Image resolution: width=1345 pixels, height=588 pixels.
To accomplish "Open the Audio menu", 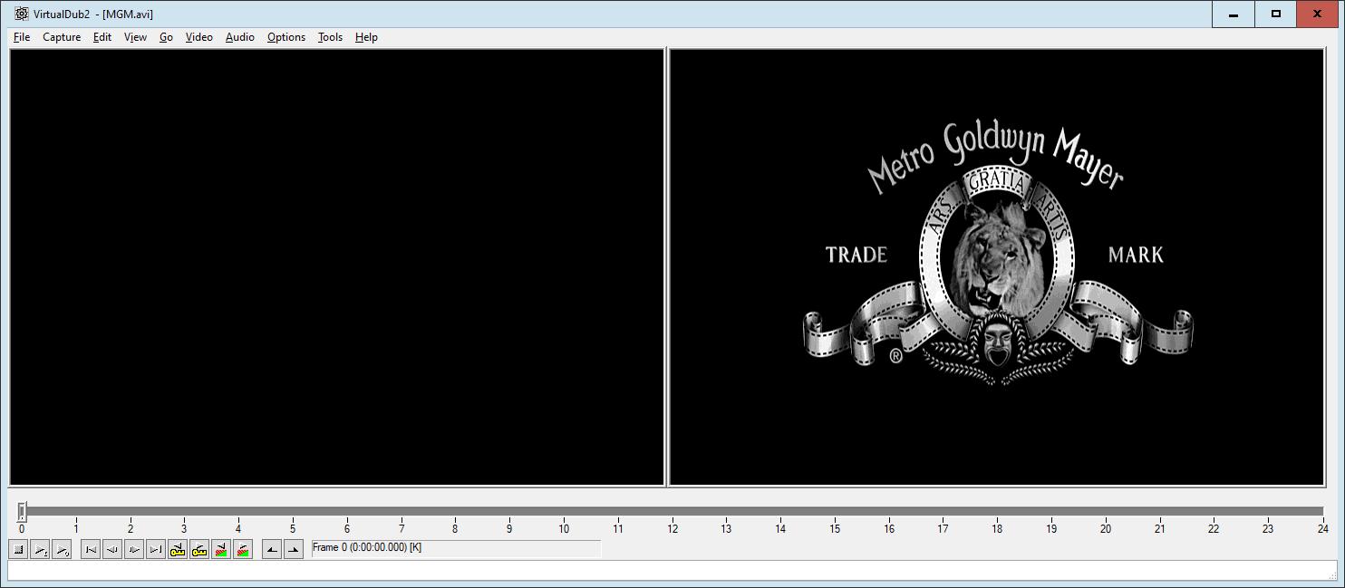I will pos(239,37).
